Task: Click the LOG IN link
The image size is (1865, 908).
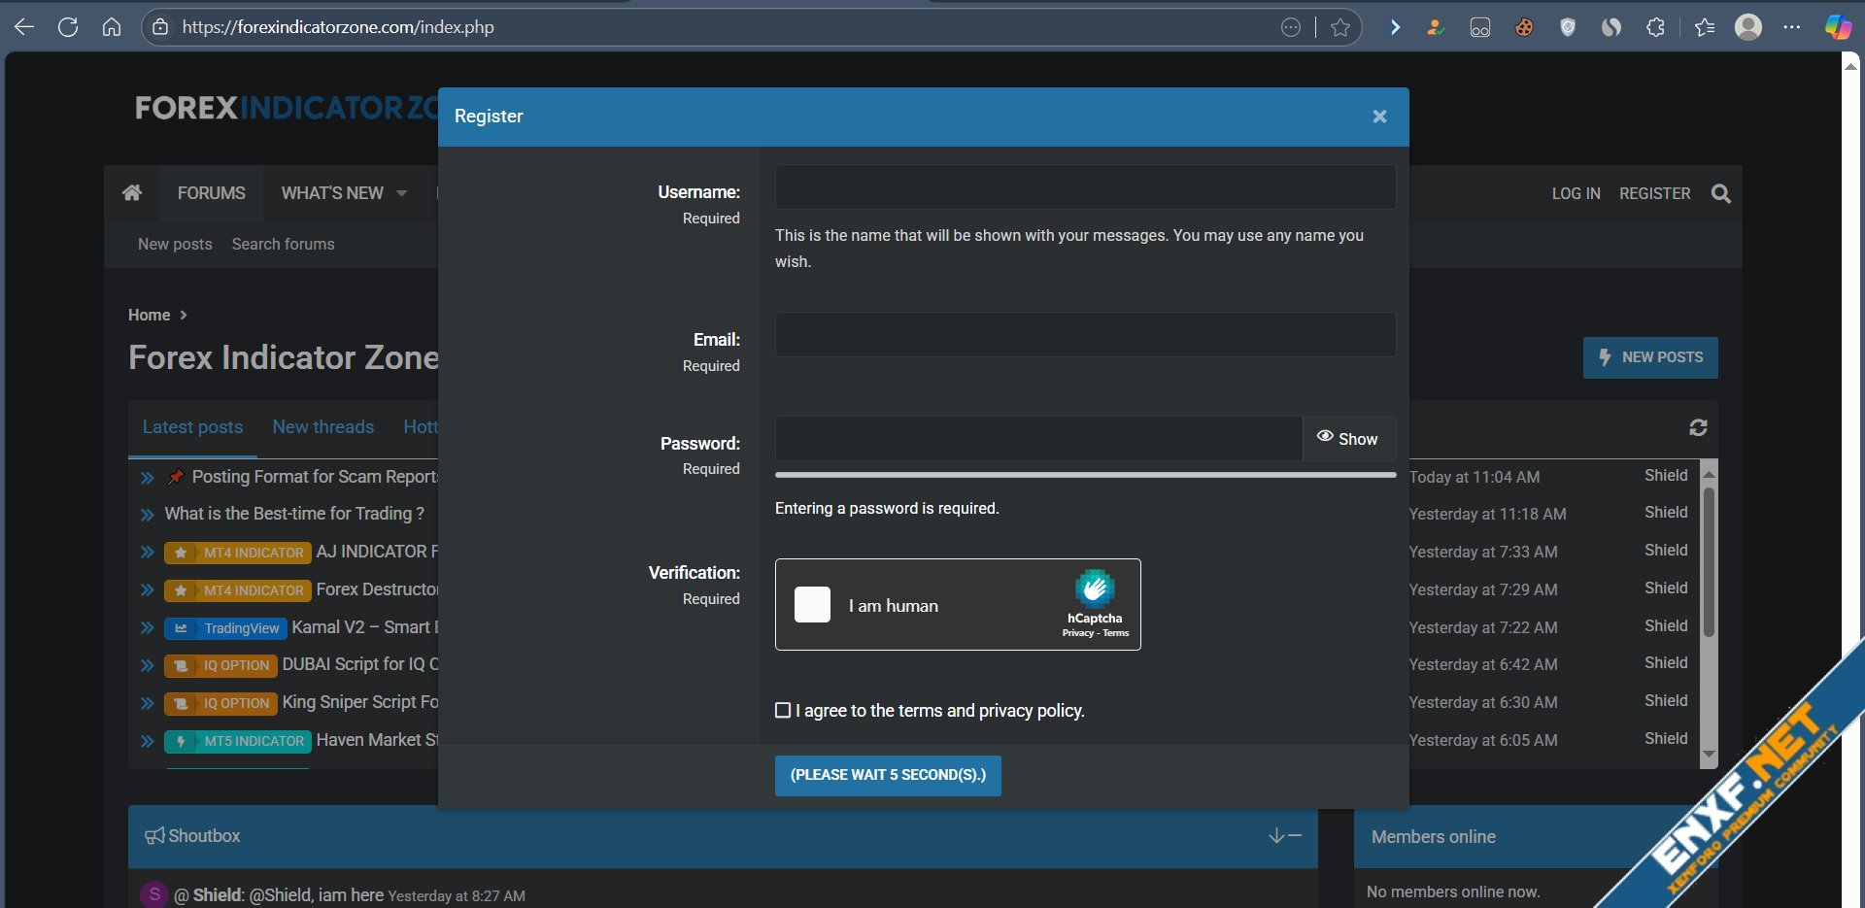Action: click(1576, 193)
